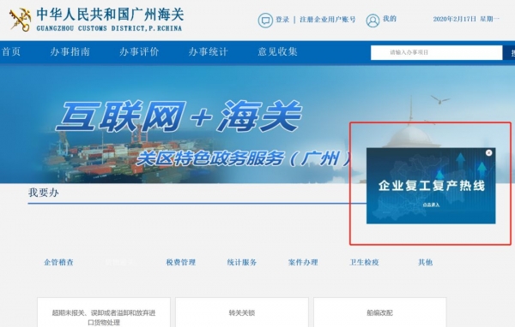Open the 企业复工复产热线 banner
The height and width of the screenshot is (327, 515).
[431, 186]
